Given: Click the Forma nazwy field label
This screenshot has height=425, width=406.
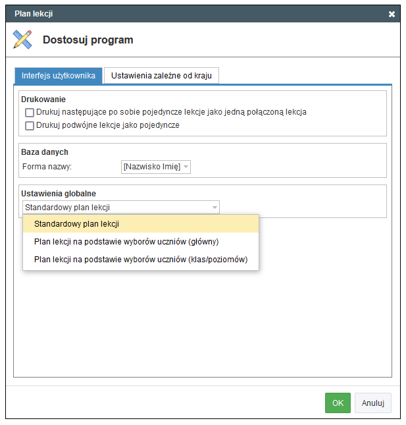Looking at the screenshot, I should click(x=47, y=167).
